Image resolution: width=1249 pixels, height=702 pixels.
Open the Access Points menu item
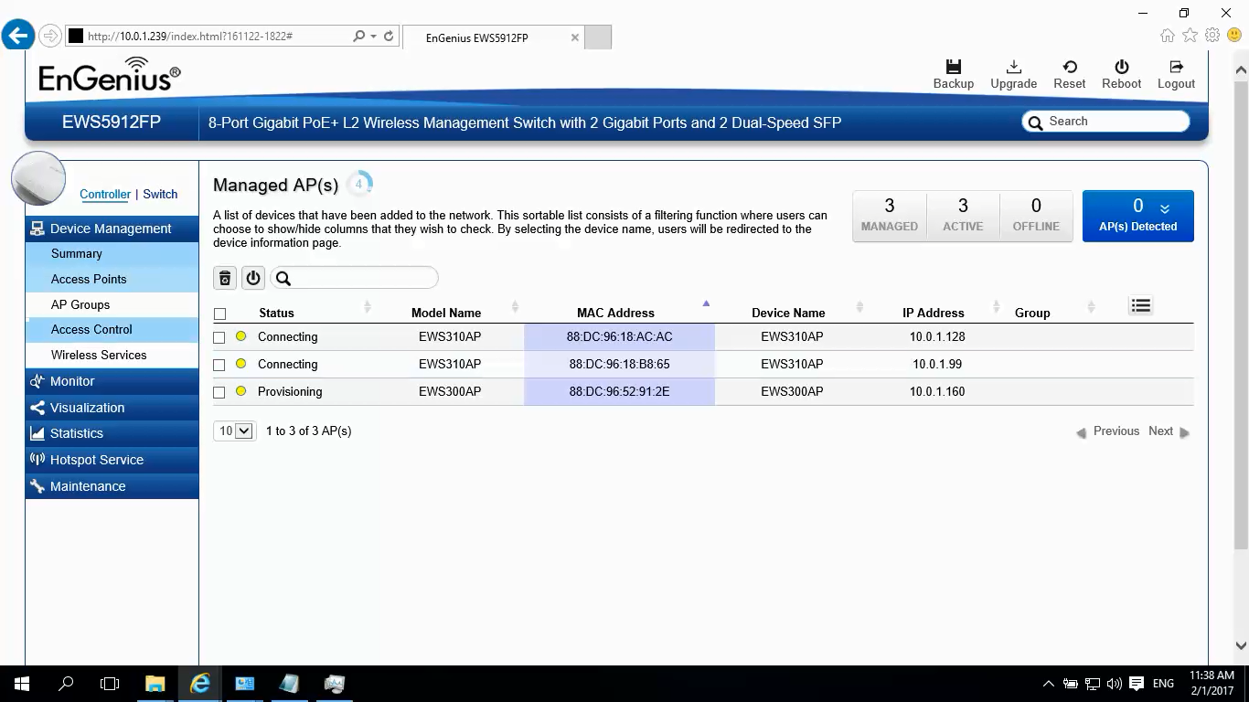[x=112, y=279]
